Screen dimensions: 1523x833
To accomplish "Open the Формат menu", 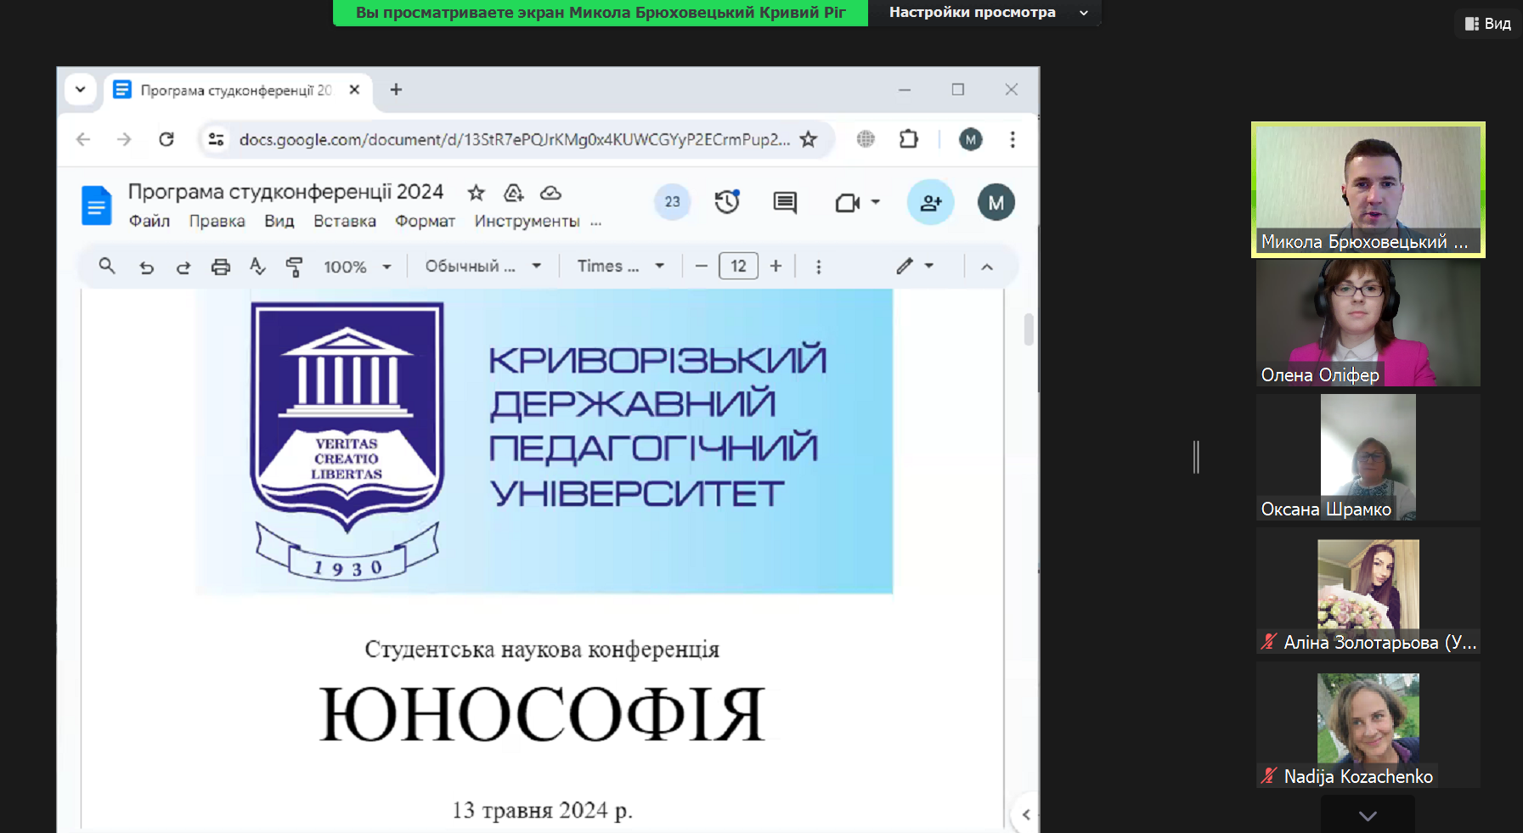I will click(x=425, y=221).
